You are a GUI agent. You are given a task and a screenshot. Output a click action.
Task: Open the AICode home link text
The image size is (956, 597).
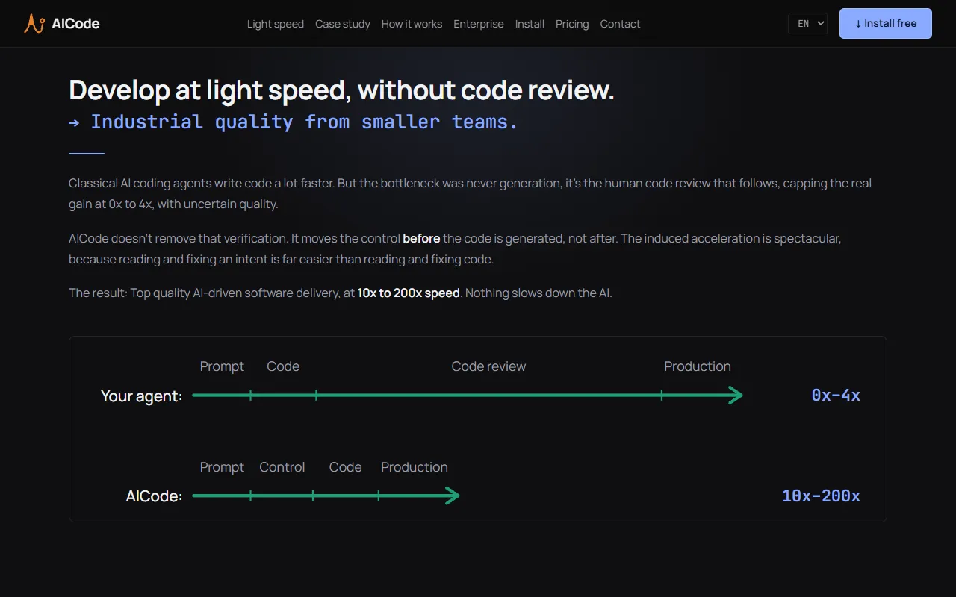[75, 24]
